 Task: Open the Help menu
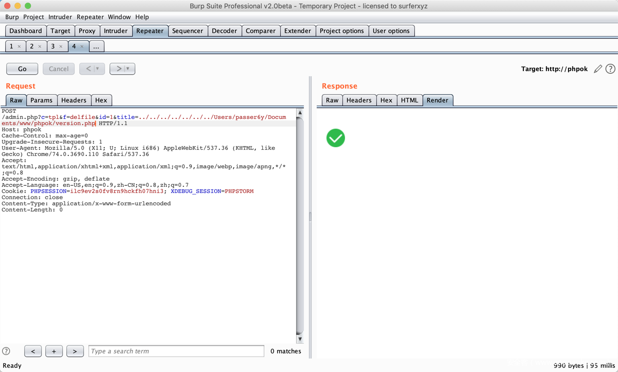point(142,17)
